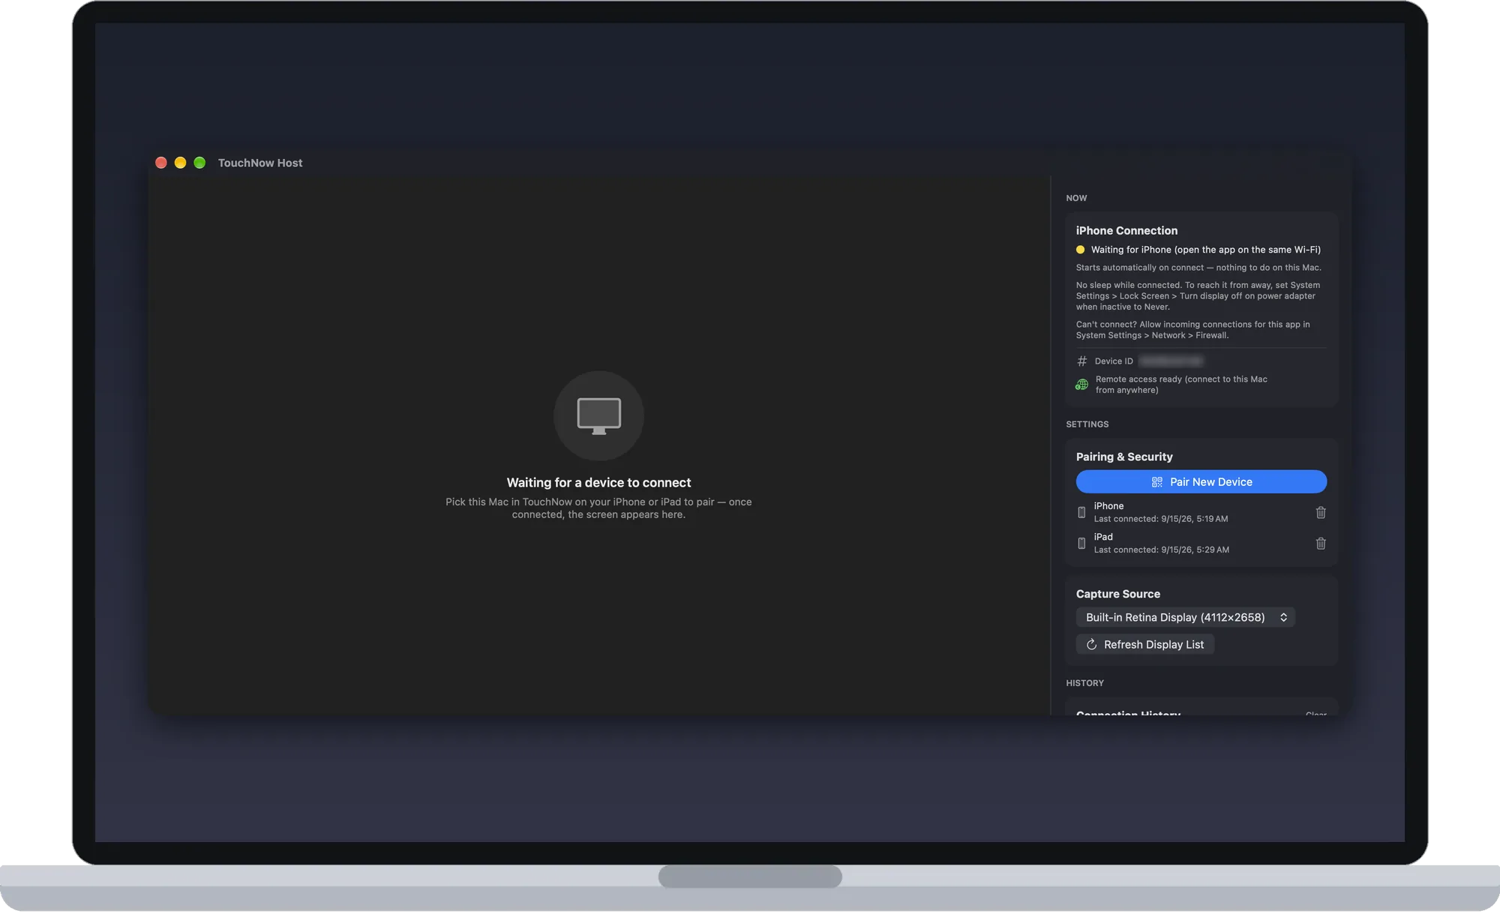Click the NOW section label

(x=1076, y=198)
